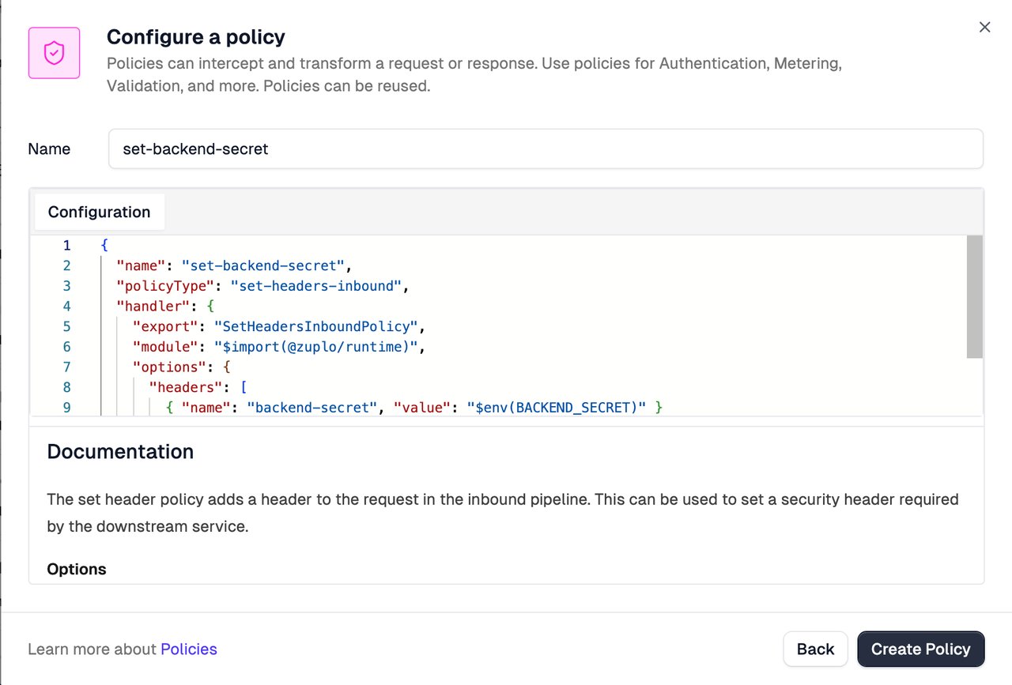Click the Options subheading

(77, 569)
